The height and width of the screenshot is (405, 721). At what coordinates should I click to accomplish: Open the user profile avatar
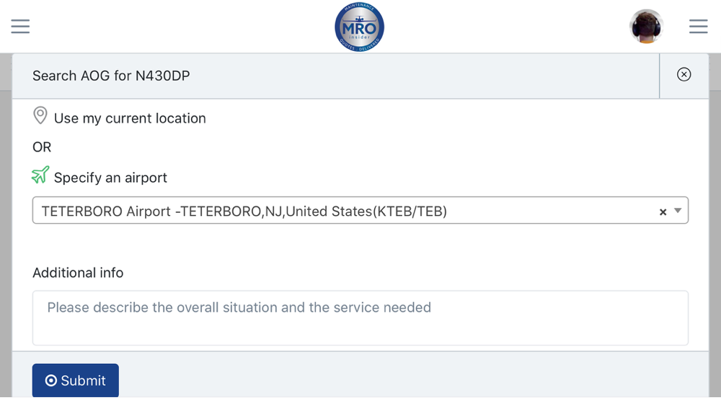click(x=645, y=27)
